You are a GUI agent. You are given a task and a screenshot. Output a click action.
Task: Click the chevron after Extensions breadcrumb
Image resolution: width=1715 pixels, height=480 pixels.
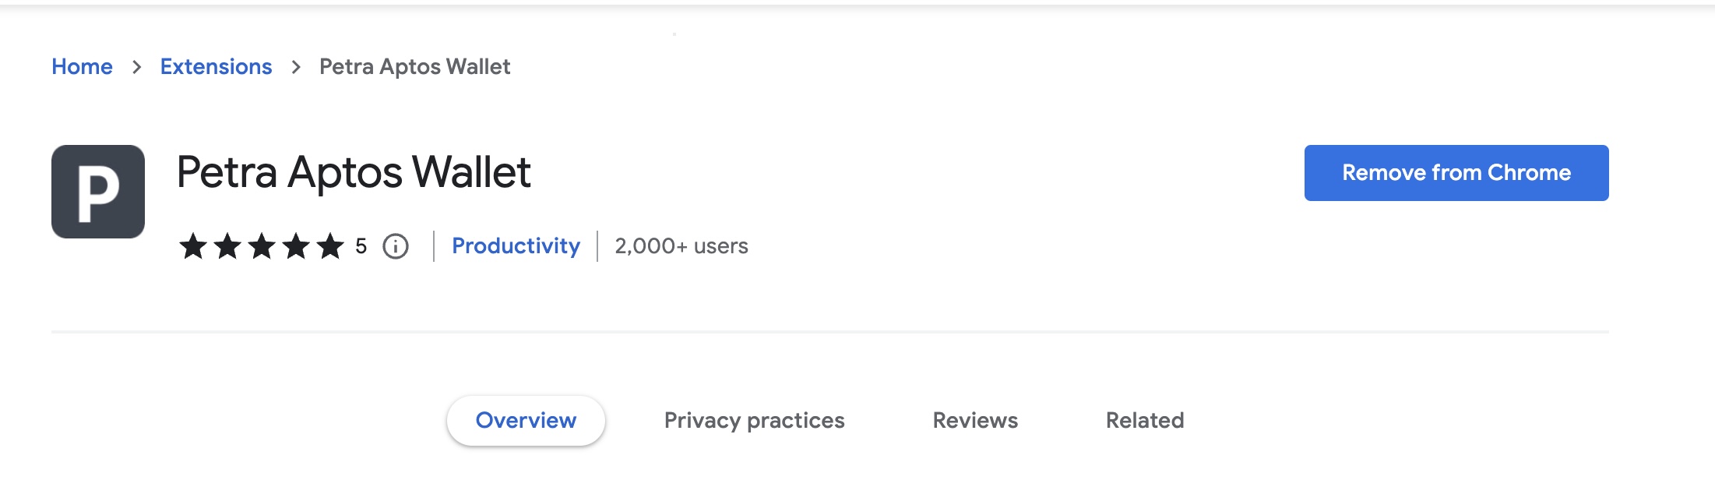point(296,67)
